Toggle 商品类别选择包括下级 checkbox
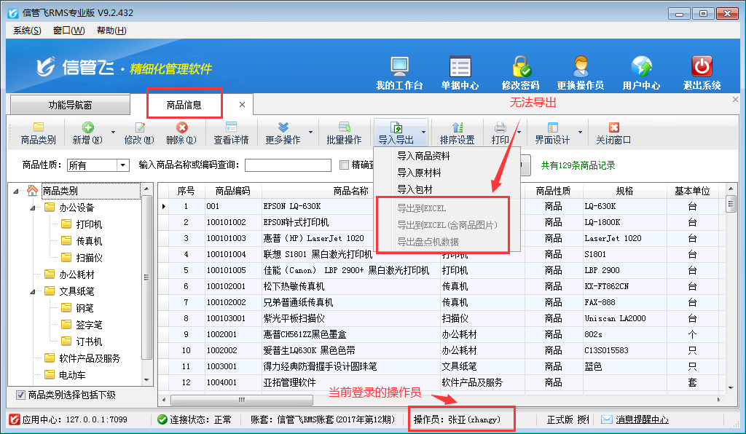Viewport: 746px width, 434px height. coord(20,395)
